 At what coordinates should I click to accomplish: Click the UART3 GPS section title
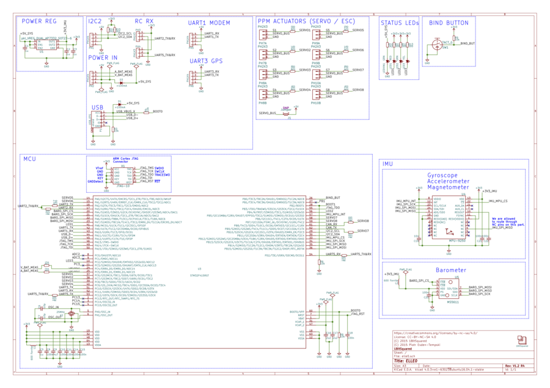click(x=207, y=61)
